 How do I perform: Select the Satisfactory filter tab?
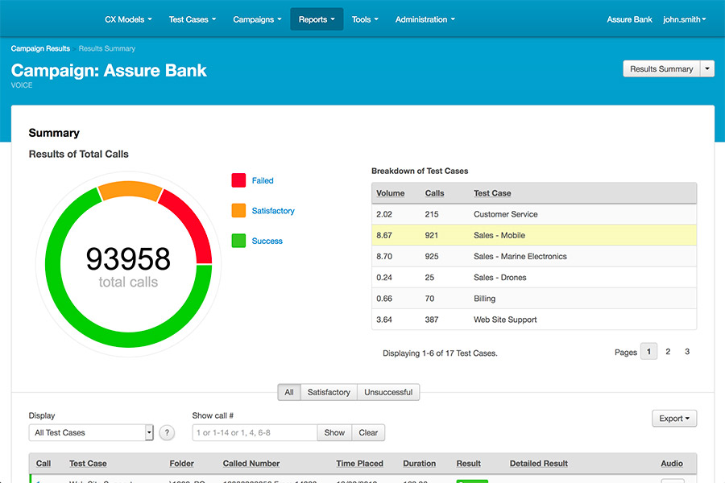tap(329, 393)
